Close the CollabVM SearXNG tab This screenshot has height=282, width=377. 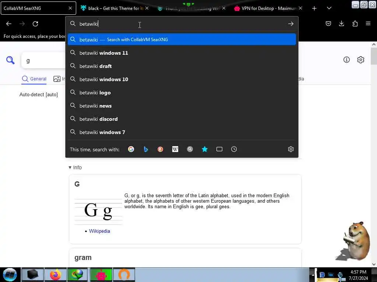click(x=70, y=8)
